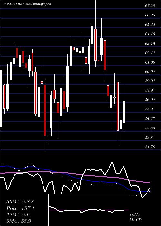Select the 64.18 price axis label
Screen dimensions: 161x226
150,34
